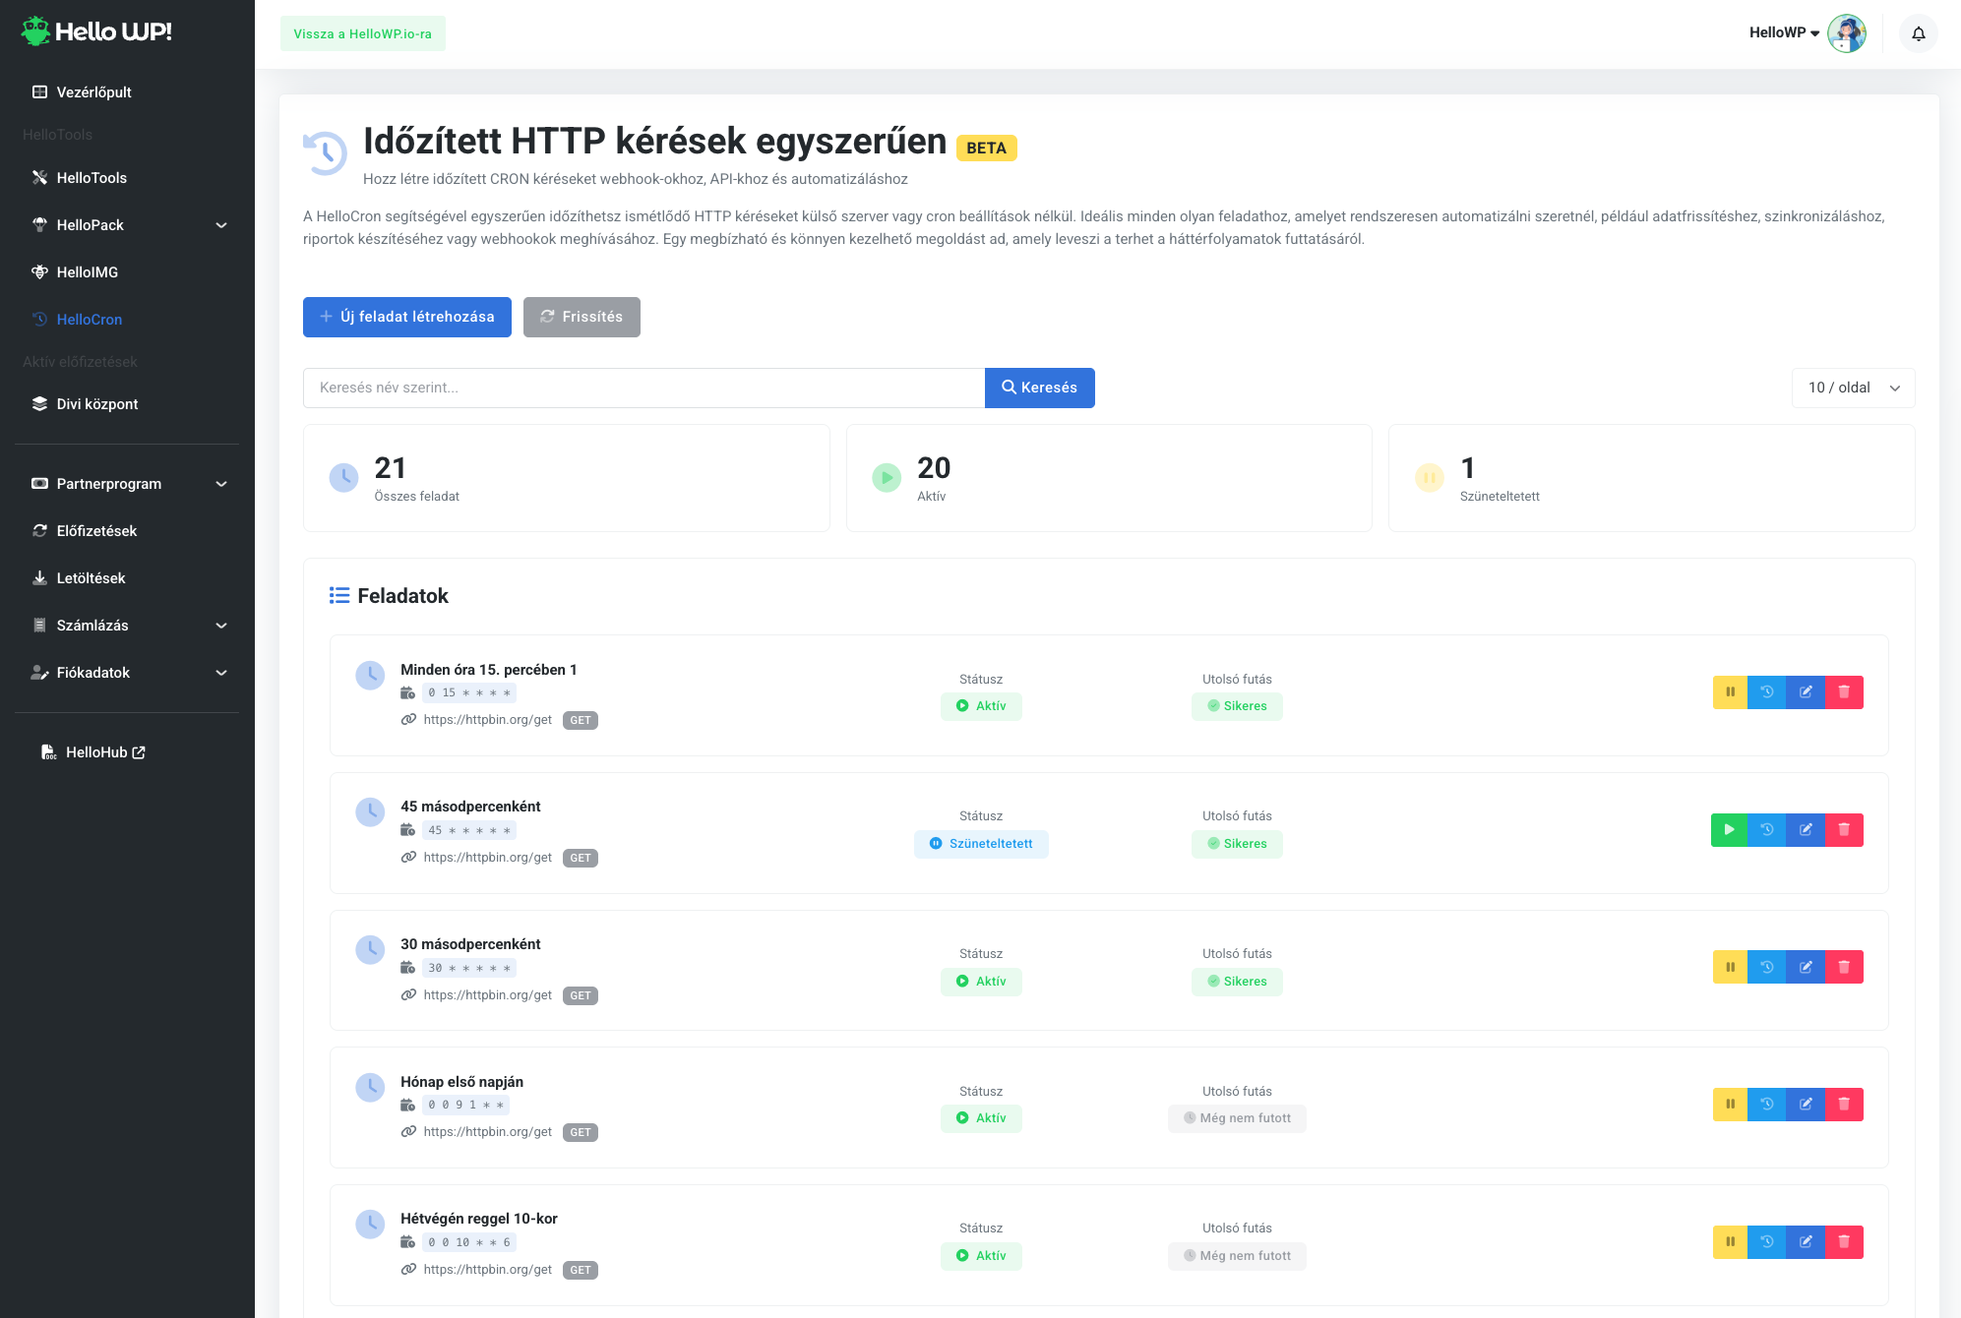Screen dimensions: 1961x1318
Task: Click 'Új feladat létrehozása' button
Action: (x=406, y=317)
